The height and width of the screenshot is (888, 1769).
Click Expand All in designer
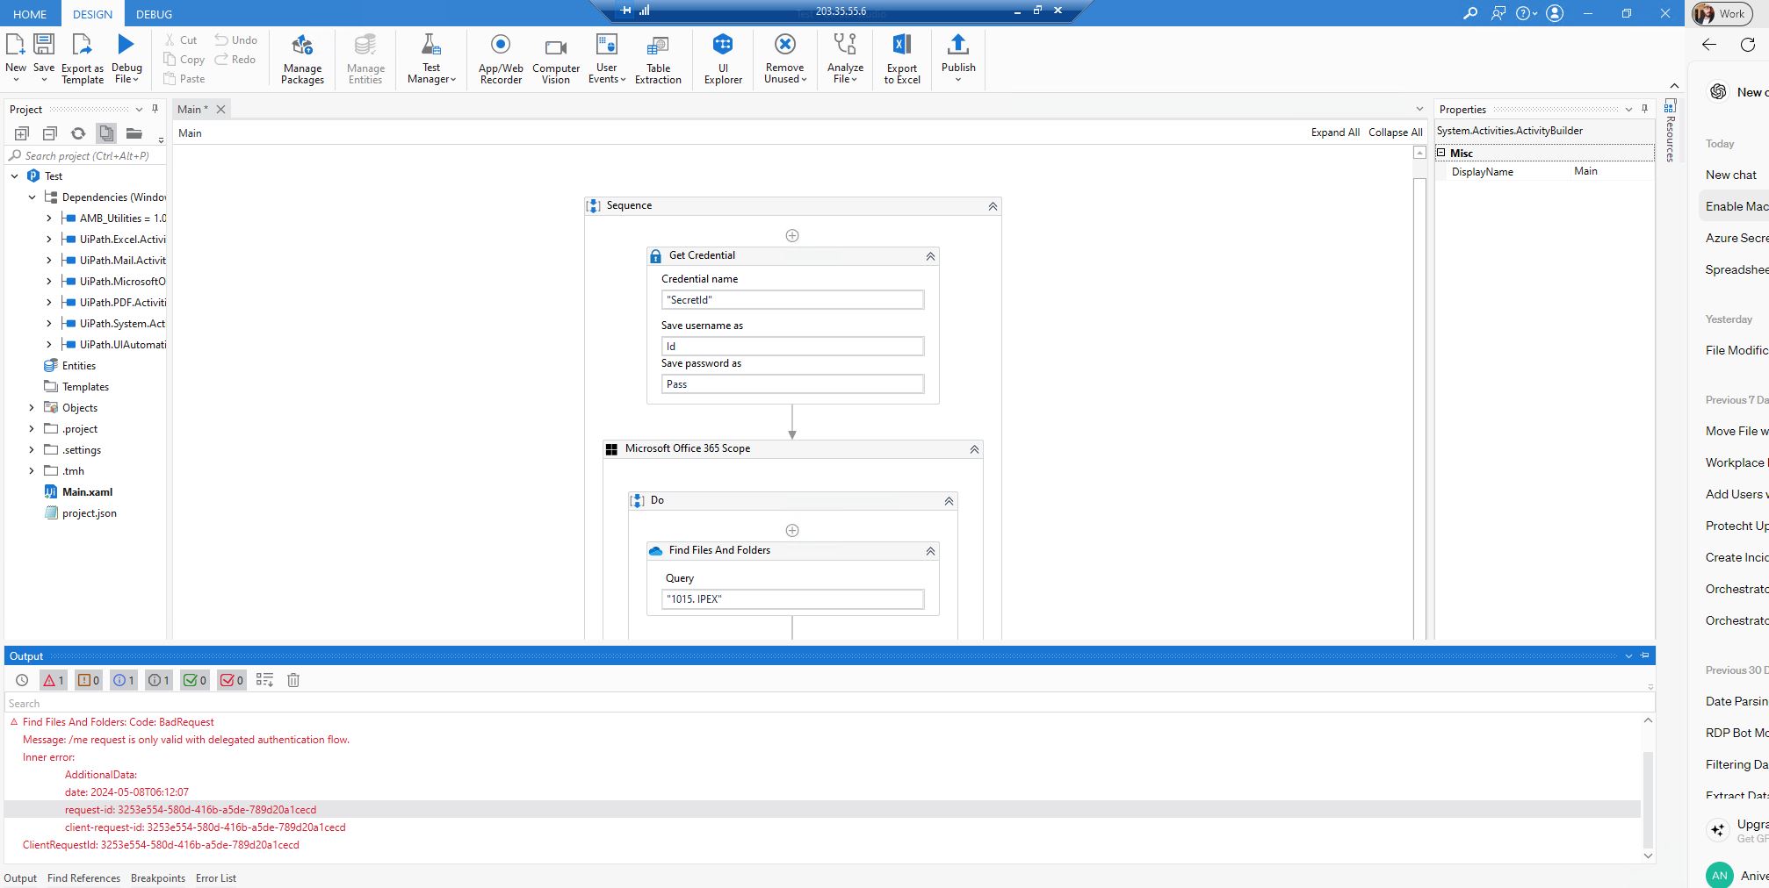click(x=1335, y=132)
